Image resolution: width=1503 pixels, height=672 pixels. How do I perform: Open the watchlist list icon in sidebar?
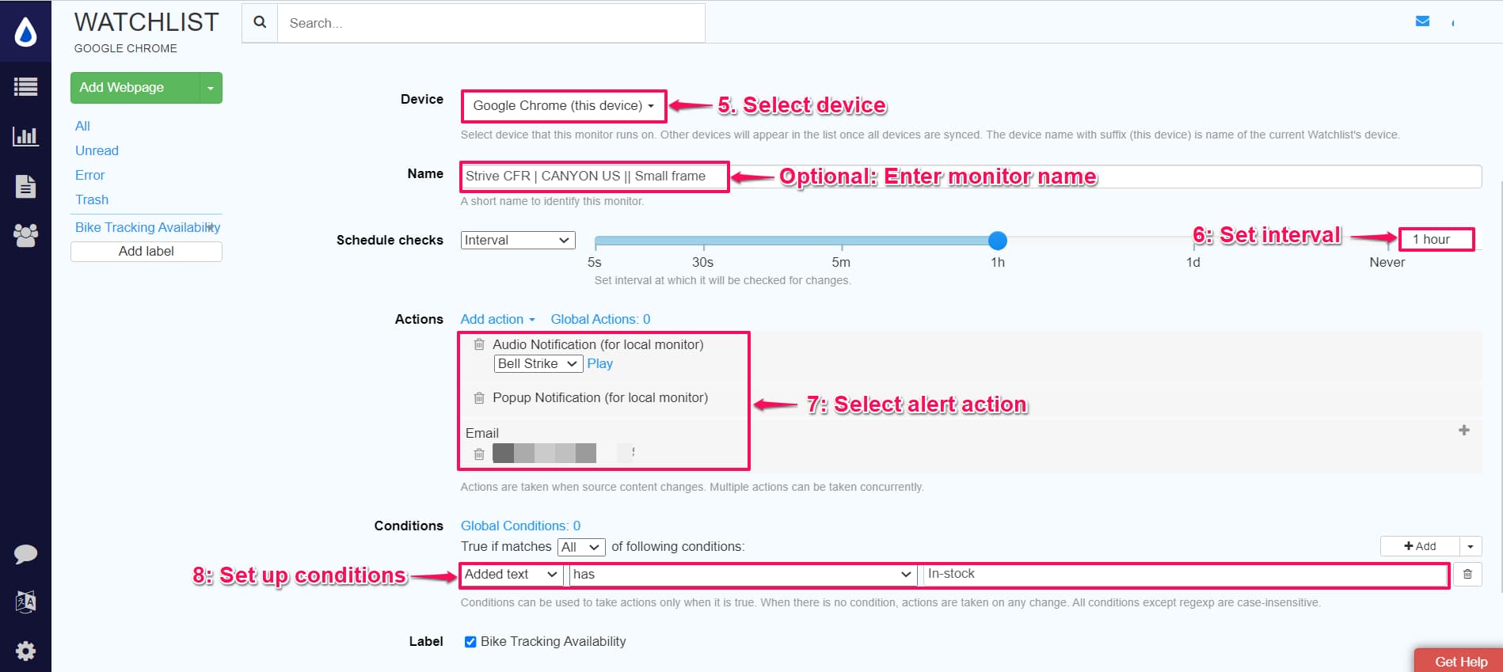click(25, 87)
